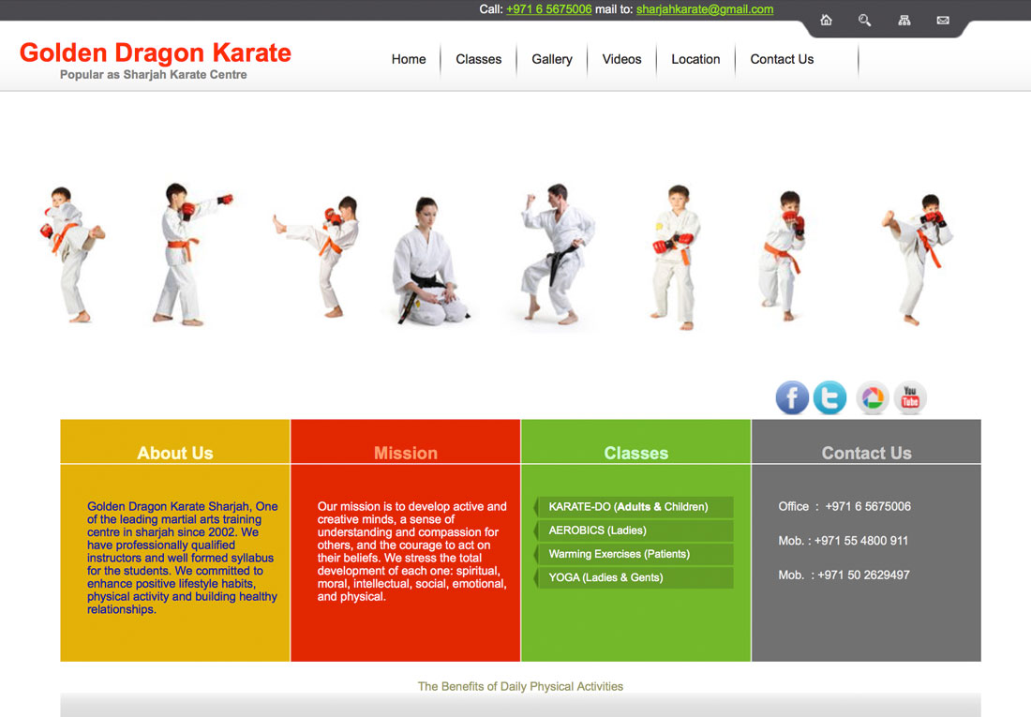Open the Classes menu item
1031x717 pixels.
pos(478,58)
